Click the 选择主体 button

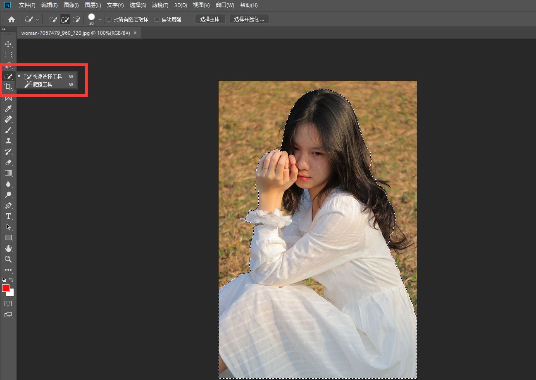pos(210,19)
